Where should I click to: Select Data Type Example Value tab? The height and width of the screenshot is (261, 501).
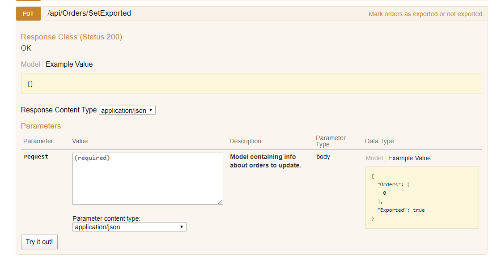(409, 158)
